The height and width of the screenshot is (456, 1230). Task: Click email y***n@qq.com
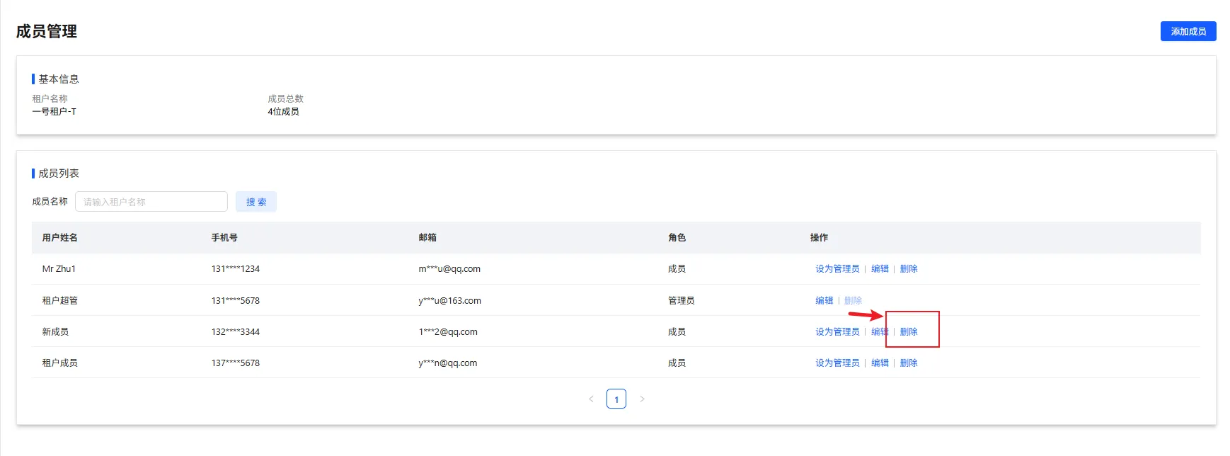tap(448, 363)
